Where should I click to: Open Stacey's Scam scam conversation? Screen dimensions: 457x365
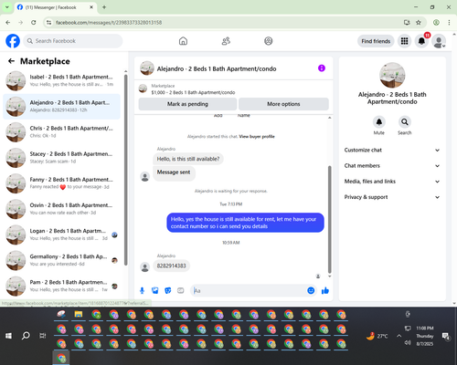pyautogui.click(x=61, y=158)
